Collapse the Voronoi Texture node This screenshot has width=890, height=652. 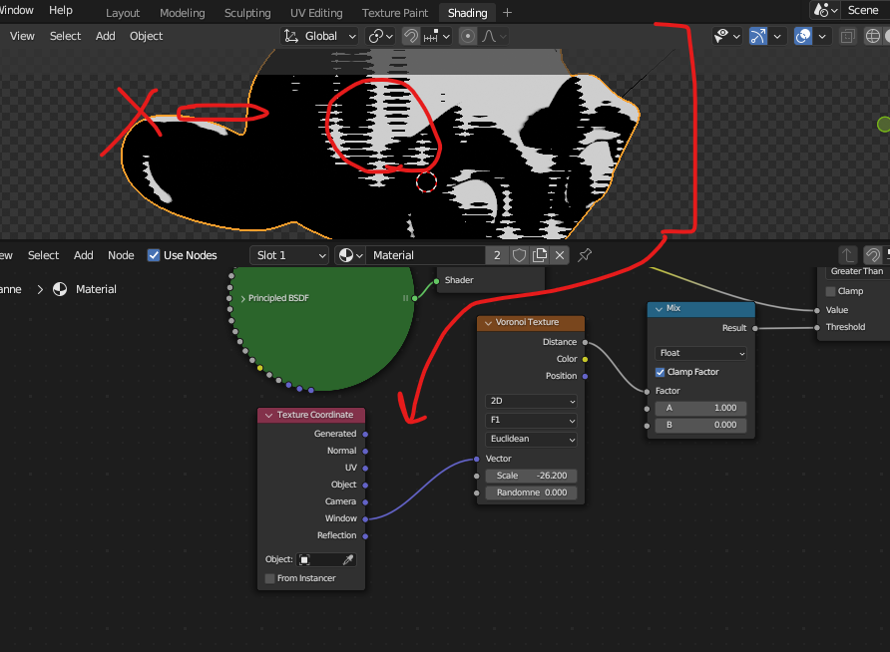488,323
